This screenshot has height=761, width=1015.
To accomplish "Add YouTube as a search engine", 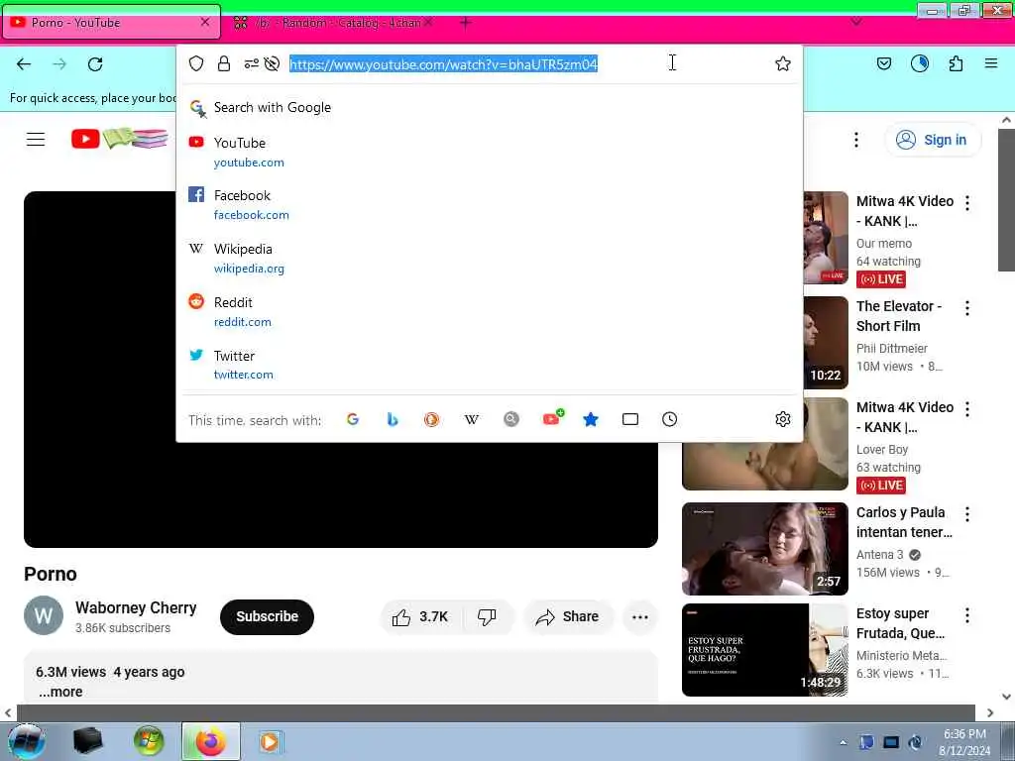I will tap(552, 418).
